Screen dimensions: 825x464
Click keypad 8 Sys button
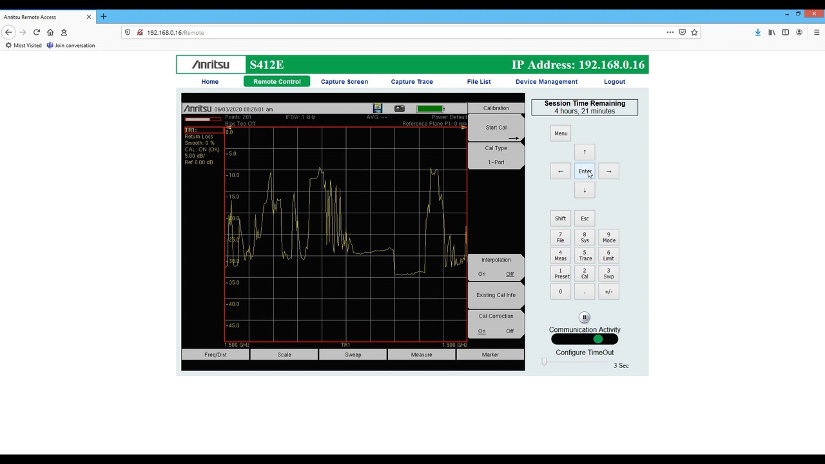[x=585, y=237]
